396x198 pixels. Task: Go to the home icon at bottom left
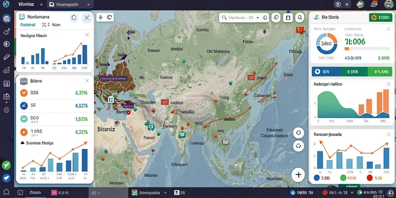(6, 192)
